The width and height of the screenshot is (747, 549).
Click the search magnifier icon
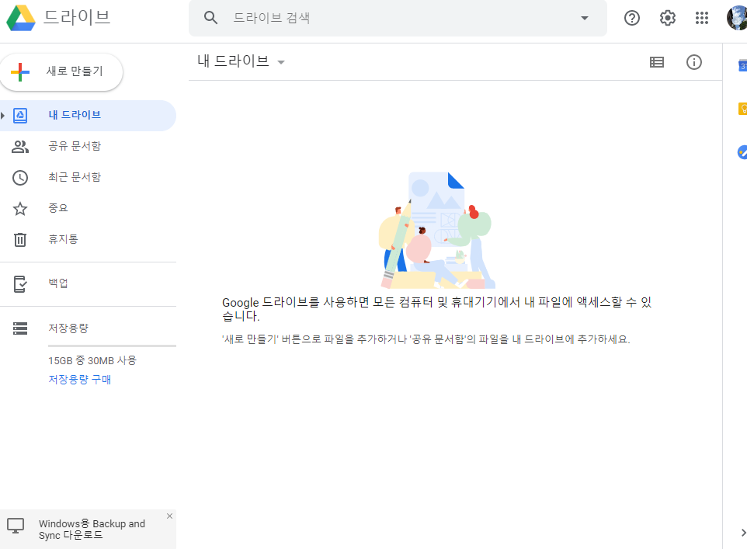(210, 18)
